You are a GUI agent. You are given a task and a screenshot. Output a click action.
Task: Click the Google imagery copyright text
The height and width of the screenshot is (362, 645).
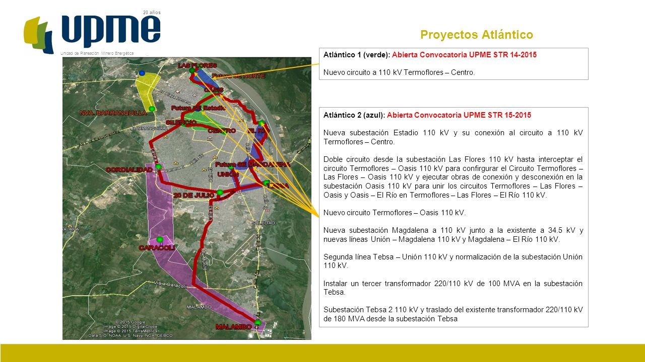[131, 322]
